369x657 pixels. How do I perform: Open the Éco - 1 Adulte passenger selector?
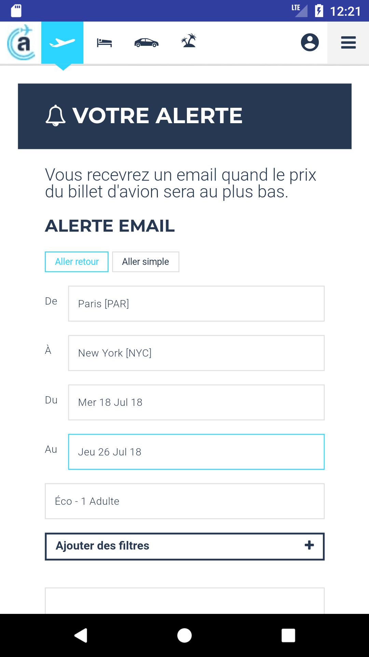click(x=184, y=501)
